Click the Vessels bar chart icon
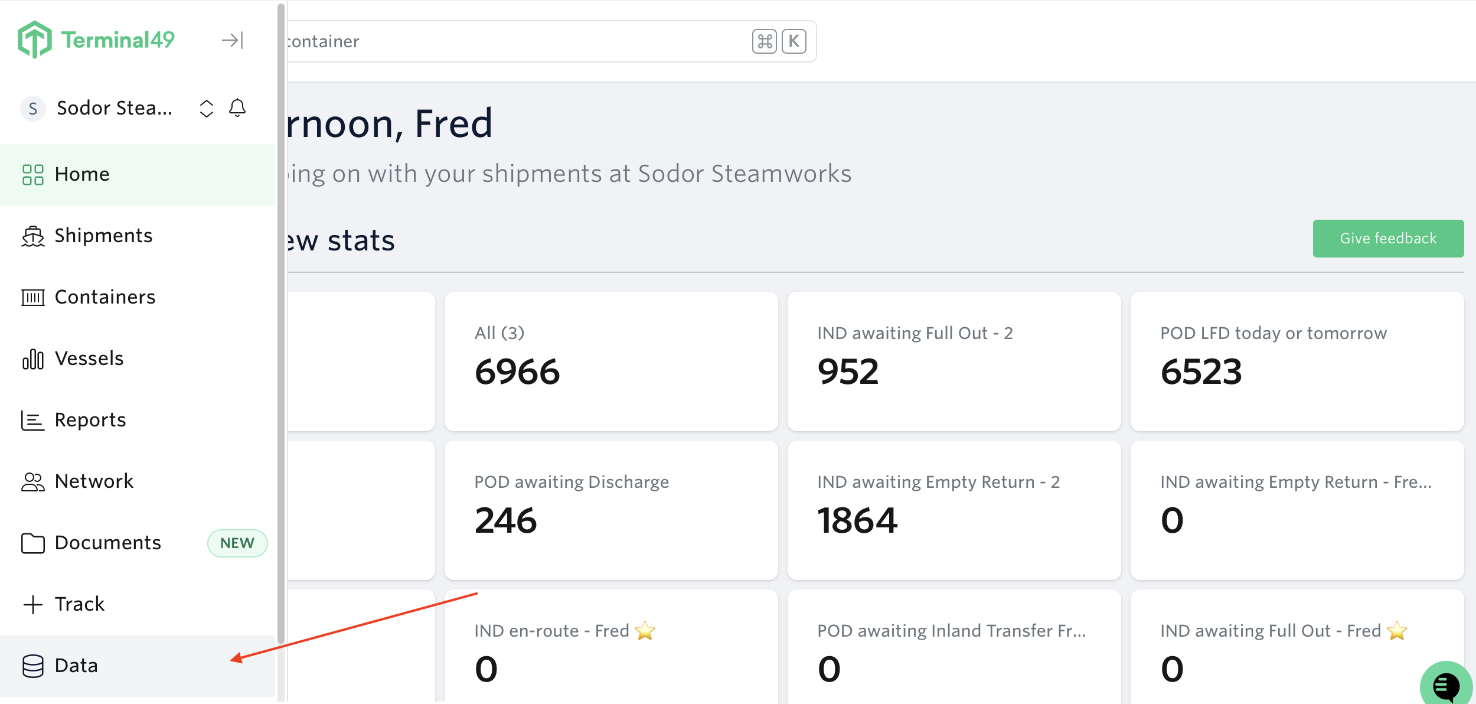Image resolution: width=1476 pixels, height=704 pixels. tap(33, 358)
